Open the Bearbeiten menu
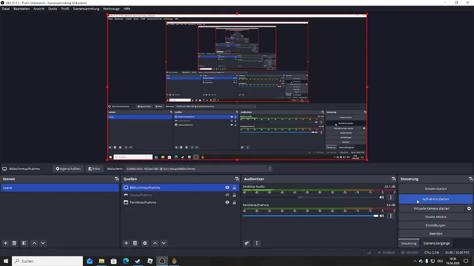The image size is (474, 266). click(22, 9)
